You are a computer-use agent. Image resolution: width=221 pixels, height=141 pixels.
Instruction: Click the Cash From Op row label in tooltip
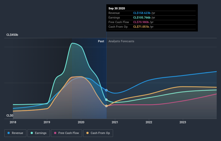pyautogui.click(x=118, y=27)
